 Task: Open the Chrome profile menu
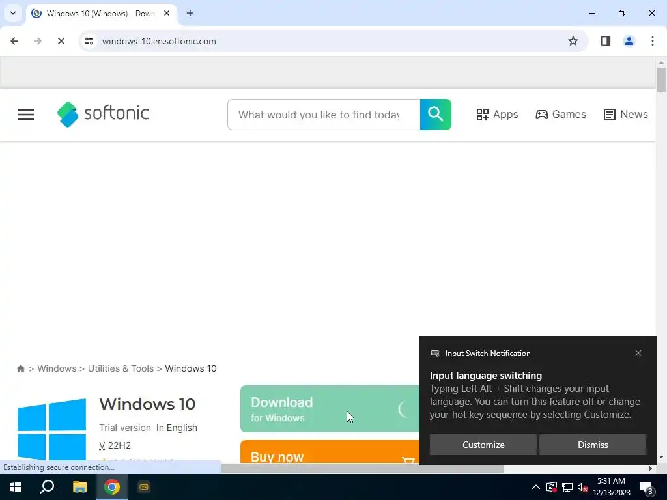[629, 41]
